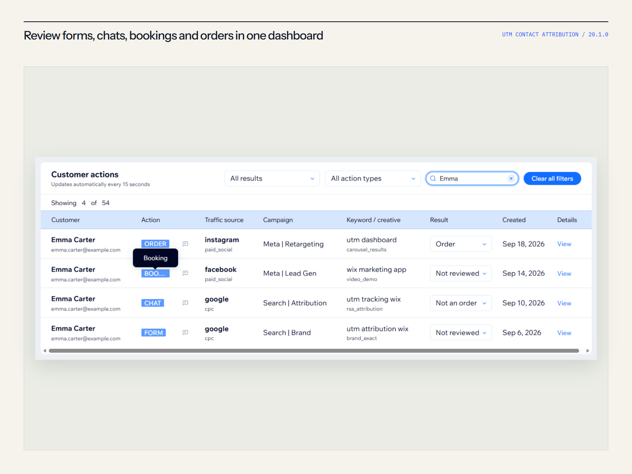Click the truncated BOO... action badge
Viewport: 632px width, 474px height.
click(155, 274)
